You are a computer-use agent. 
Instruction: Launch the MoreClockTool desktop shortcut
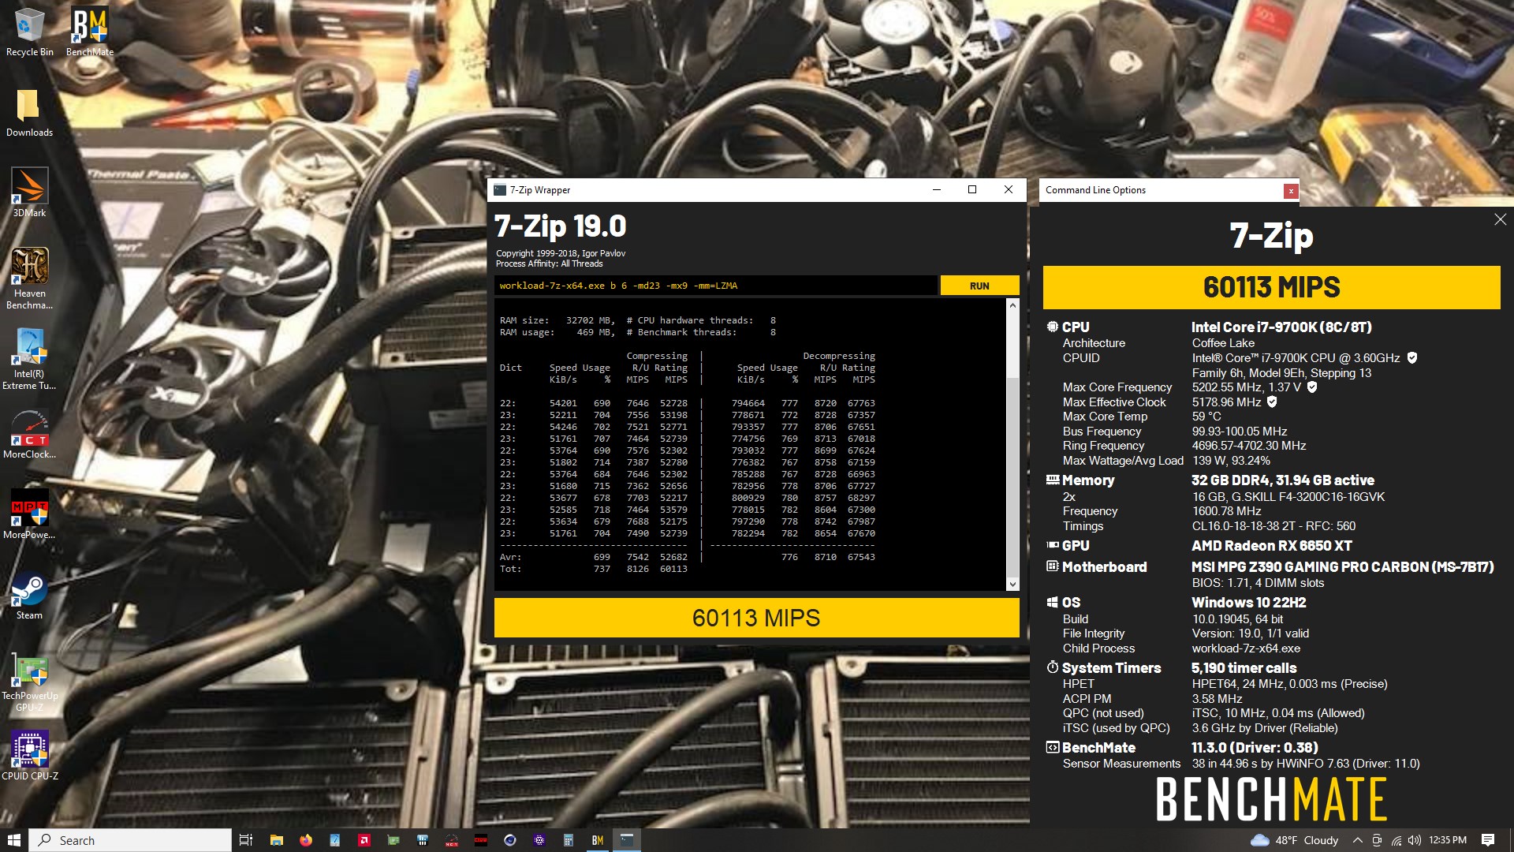[x=29, y=434]
